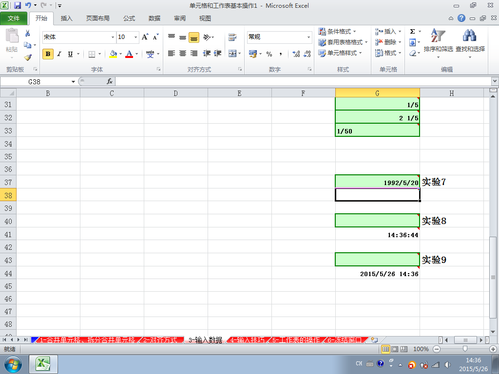Open the number format dropdown 常规

pyautogui.click(x=308, y=37)
